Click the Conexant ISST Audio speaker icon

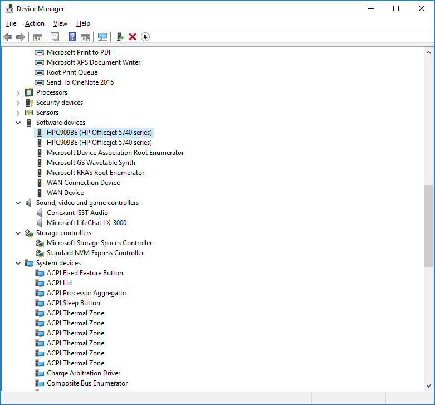click(40, 213)
